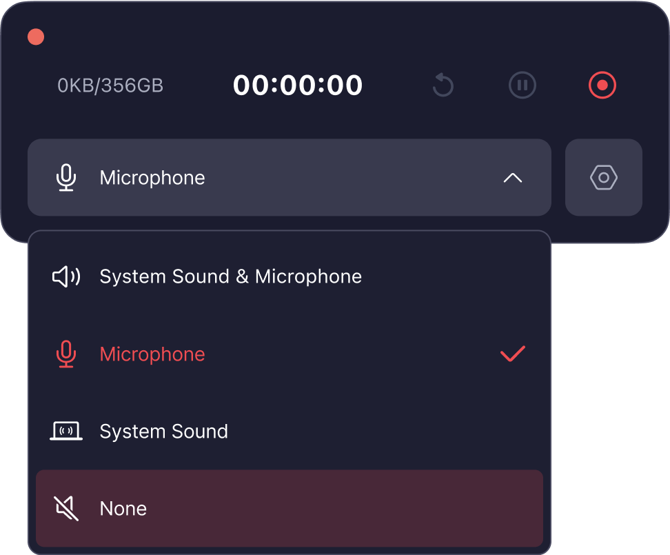670x555 pixels.
Task: Click the 0KB/356GB storage label
Action: tap(110, 85)
